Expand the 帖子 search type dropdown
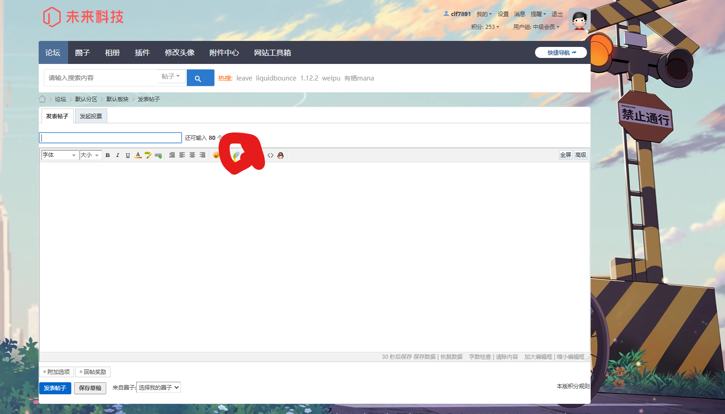725x414 pixels. tap(171, 76)
